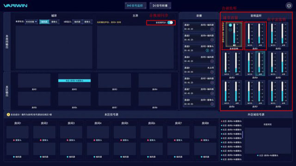Start recording on channel 通道1
The width and height of the screenshot is (296, 166).
pos(212,29)
